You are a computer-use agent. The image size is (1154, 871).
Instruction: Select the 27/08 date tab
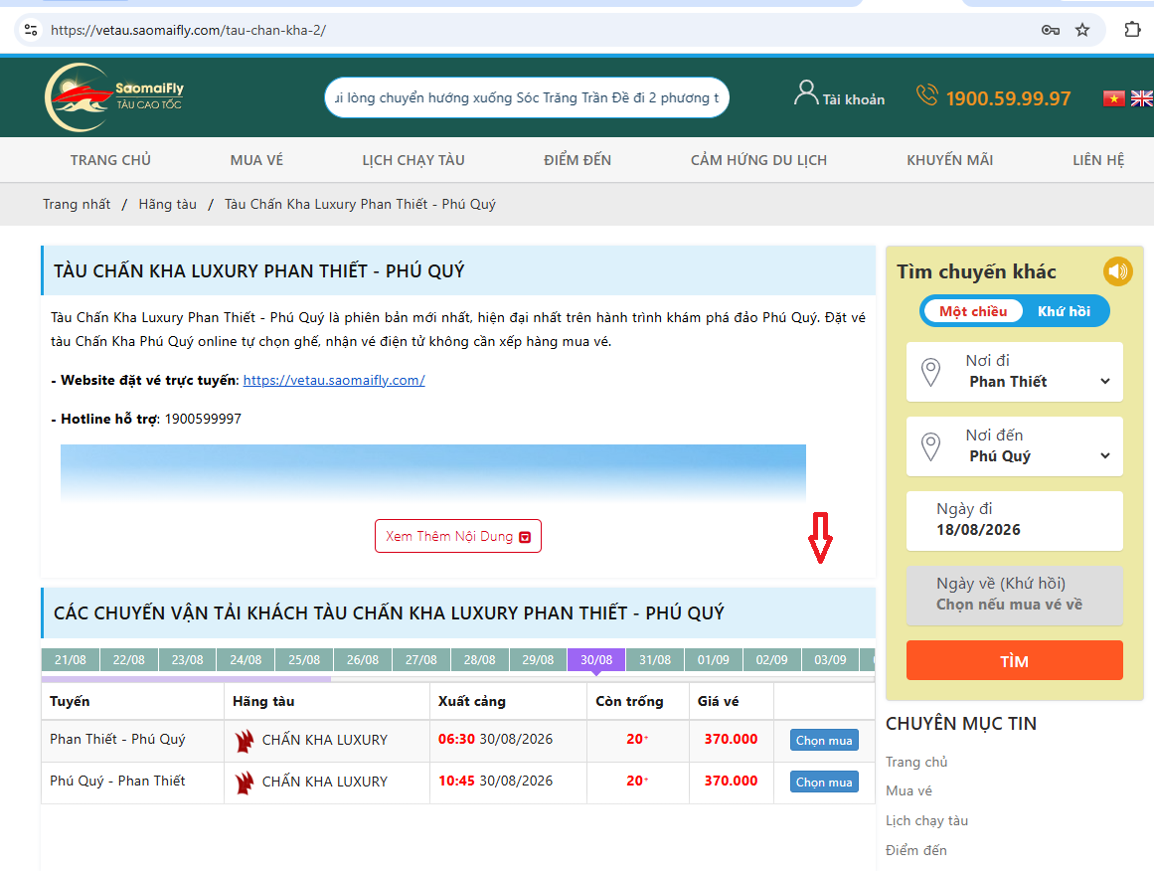(421, 659)
